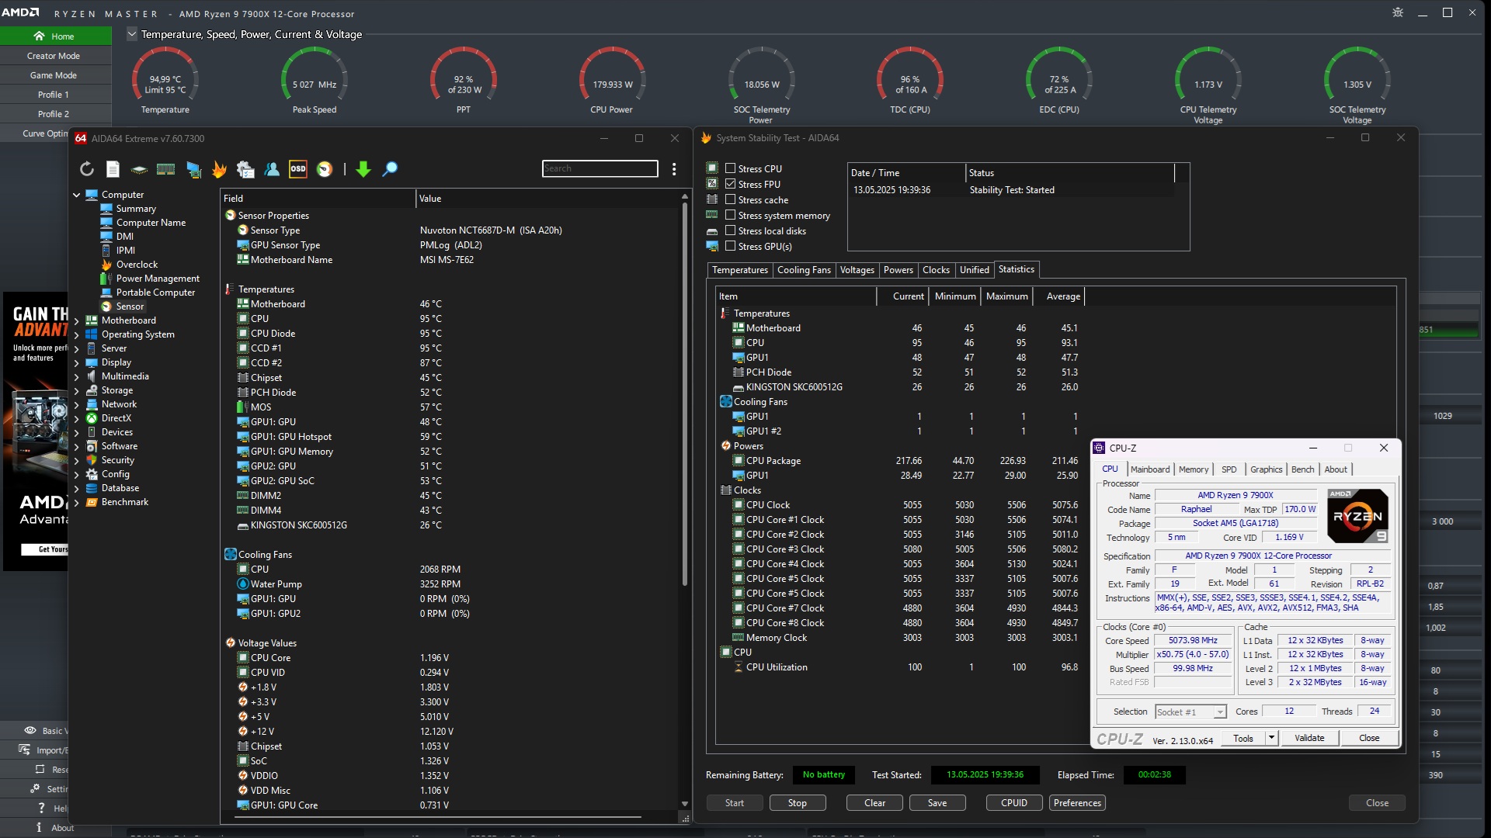The height and width of the screenshot is (838, 1491).
Task: Click the Stop button in Stability Test
Action: 798,803
